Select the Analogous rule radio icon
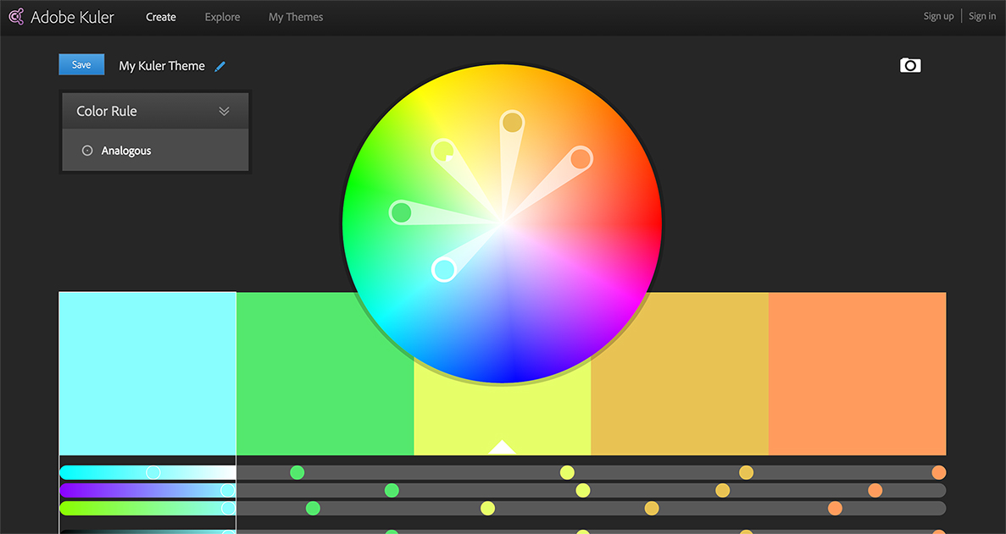Image resolution: width=1006 pixels, height=534 pixels. pyautogui.click(x=87, y=151)
